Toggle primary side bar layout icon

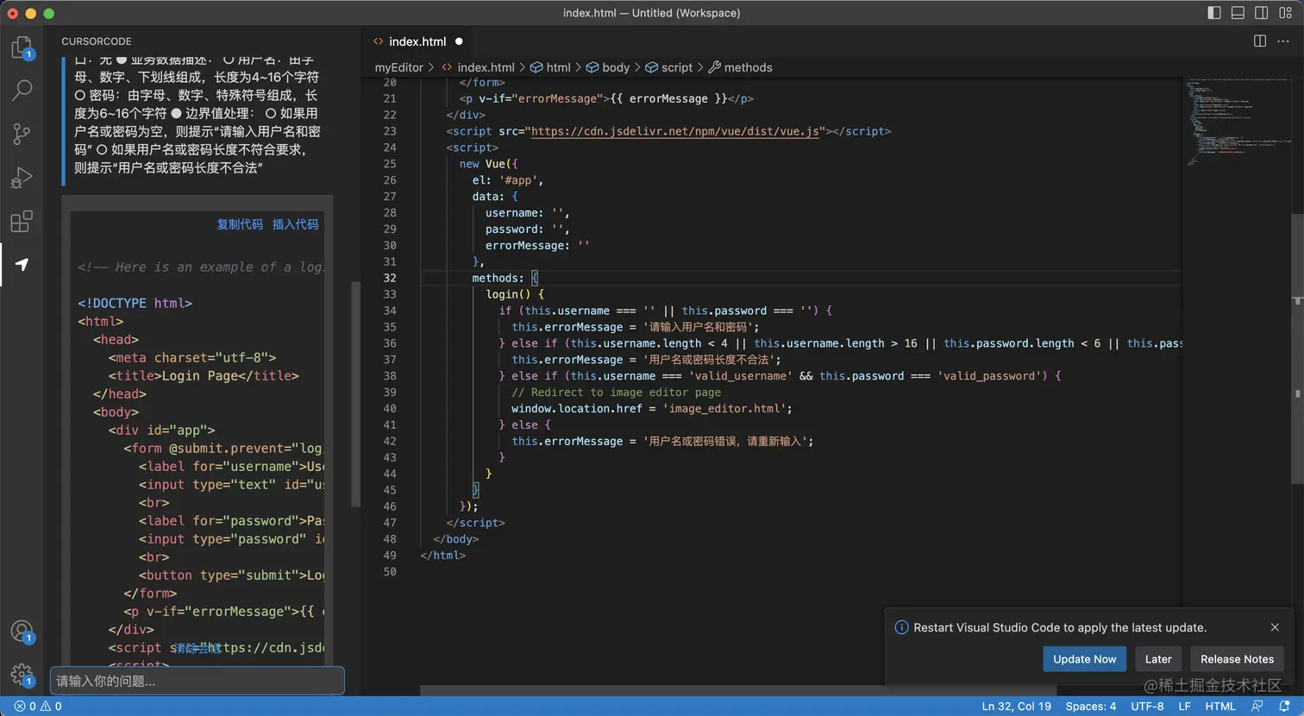[1214, 13]
